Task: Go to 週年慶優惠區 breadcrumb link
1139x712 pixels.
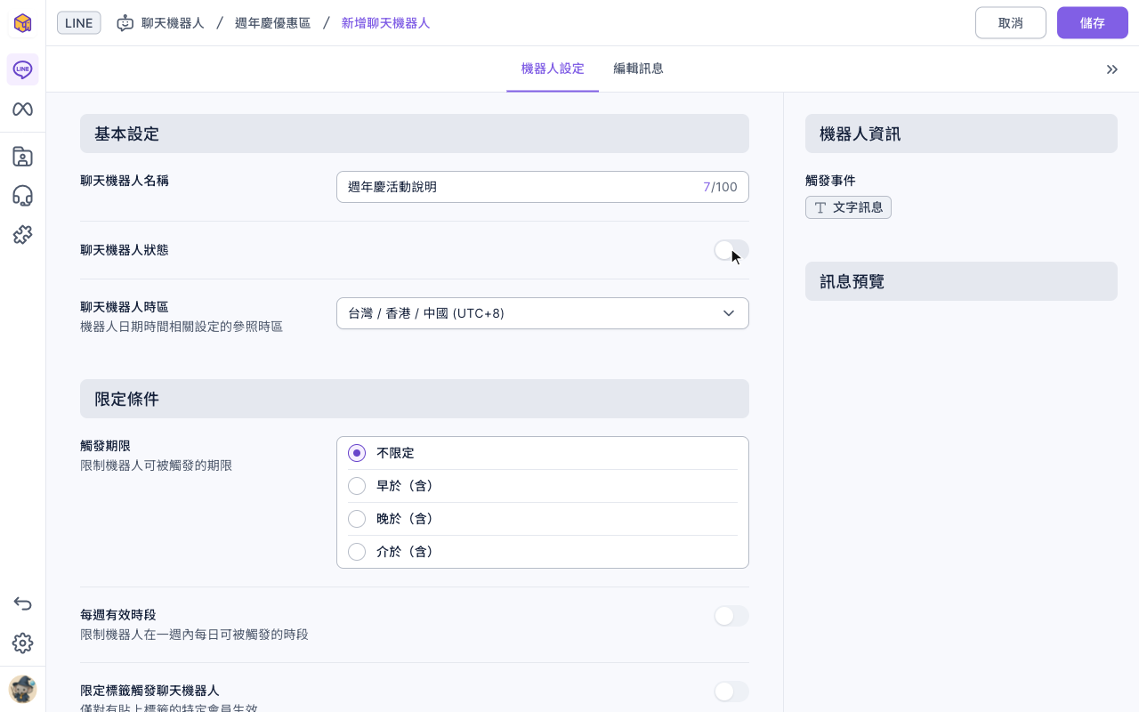Action: tap(272, 23)
